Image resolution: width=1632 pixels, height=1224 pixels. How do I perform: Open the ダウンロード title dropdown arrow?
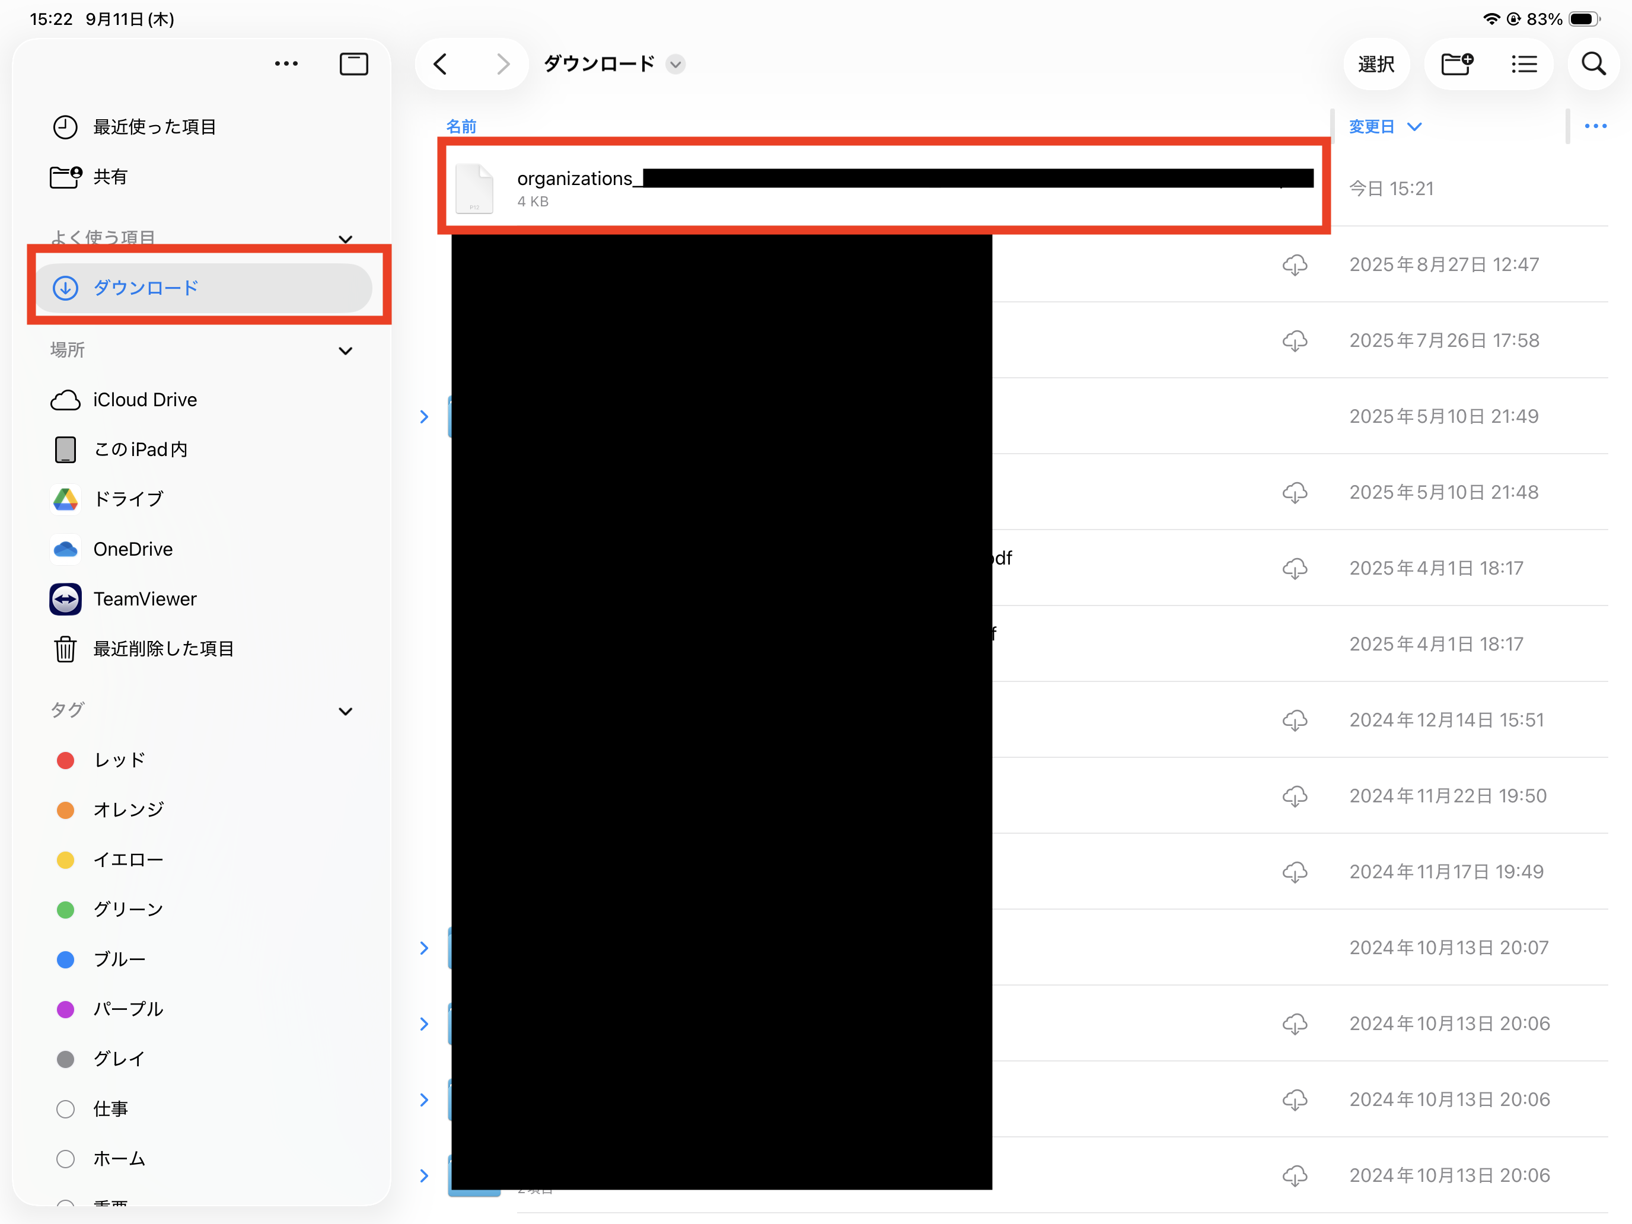click(x=675, y=65)
